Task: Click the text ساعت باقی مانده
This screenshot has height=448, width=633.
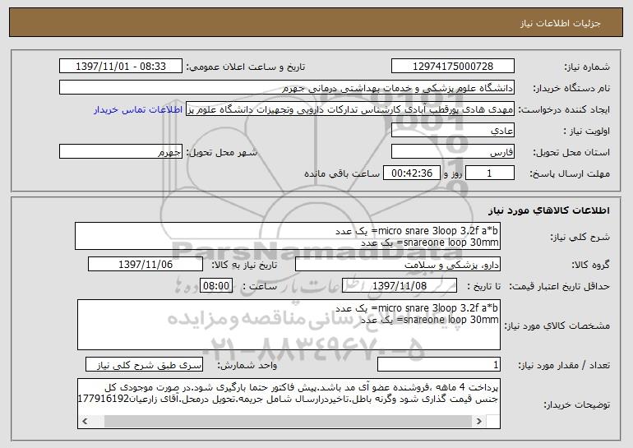Action: point(342,173)
